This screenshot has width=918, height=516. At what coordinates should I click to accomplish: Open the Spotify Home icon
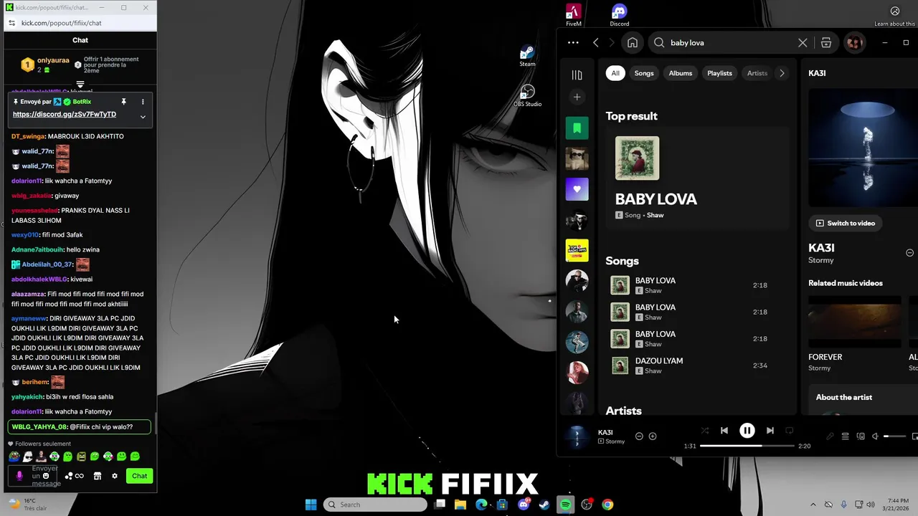(x=633, y=43)
